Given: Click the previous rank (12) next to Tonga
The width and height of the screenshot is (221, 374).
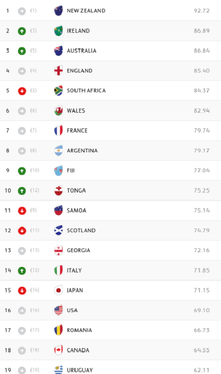Looking at the screenshot, I should pyautogui.click(x=35, y=190).
